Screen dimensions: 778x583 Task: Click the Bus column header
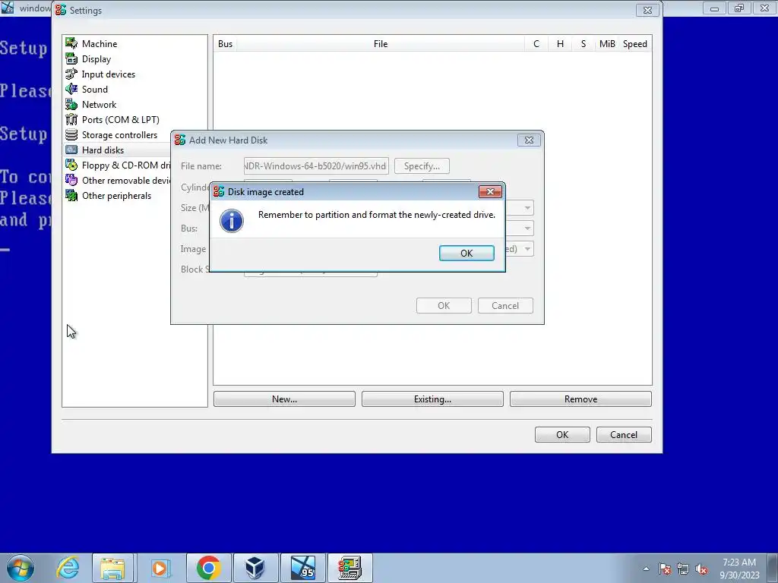(225, 43)
